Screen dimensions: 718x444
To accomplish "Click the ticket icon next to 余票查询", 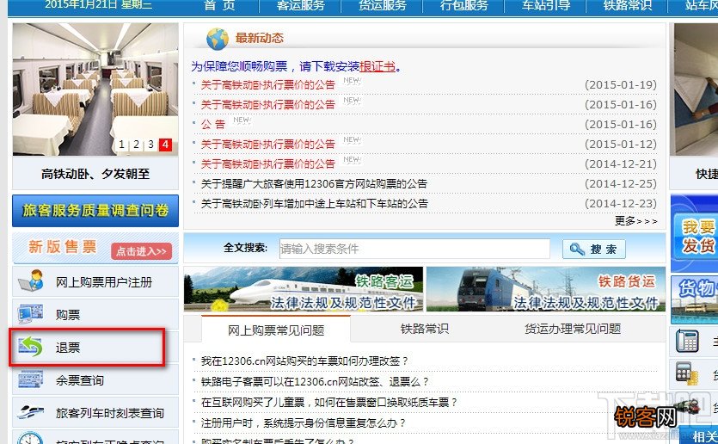I will click(x=31, y=379).
